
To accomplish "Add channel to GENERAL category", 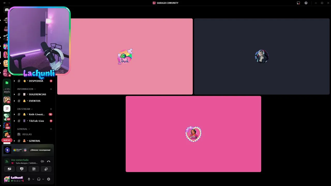I will (x=51, y=129).
